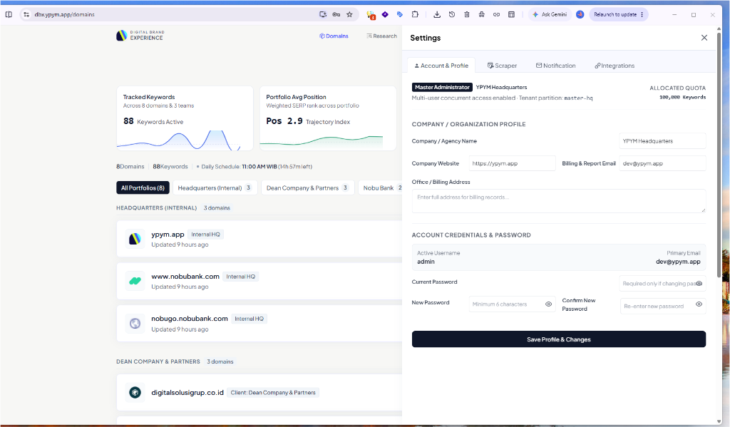Click the trash can toolbar extension

coord(466,14)
